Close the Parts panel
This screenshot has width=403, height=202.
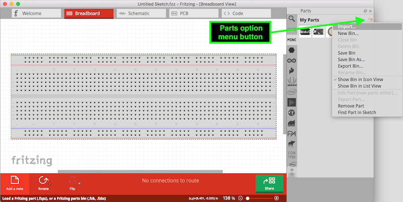(x=370, y=11)
